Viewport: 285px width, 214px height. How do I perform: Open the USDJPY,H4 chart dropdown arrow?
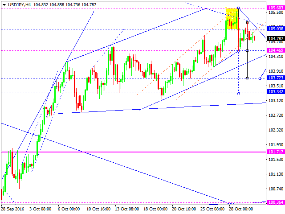[x=4, y=5]
